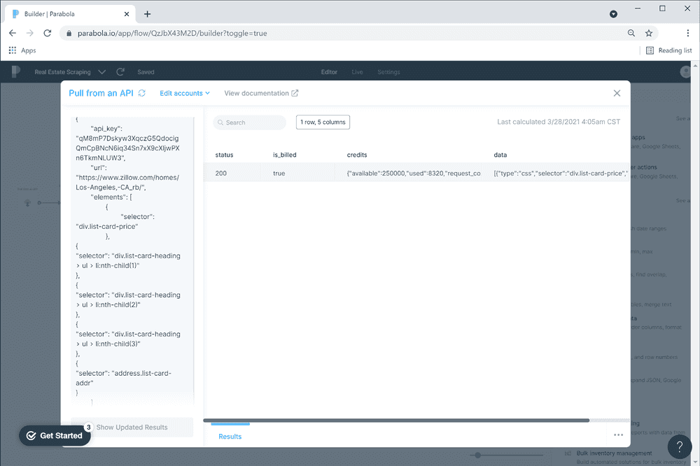This screenshot has height=466, width=700.
Task: Click the Pull from an API node on the canvas
Action: pos(28,203)
